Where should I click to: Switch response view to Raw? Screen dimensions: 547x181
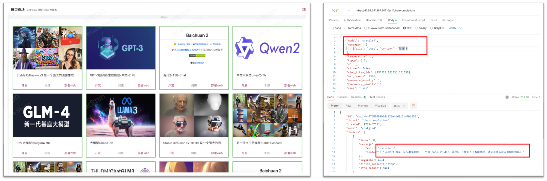coord(348,106)
